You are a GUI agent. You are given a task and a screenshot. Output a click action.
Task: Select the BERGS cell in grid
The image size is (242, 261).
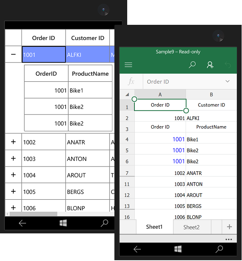[x=88, y=191]
